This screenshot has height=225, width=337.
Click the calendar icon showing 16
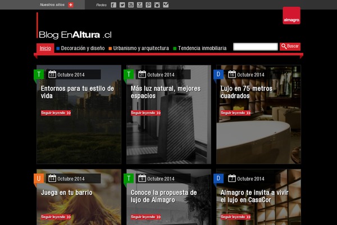click(x=231, y=74)
